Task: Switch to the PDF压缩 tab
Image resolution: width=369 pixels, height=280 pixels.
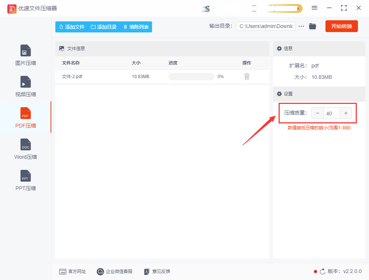Action: tap(25, 117)
